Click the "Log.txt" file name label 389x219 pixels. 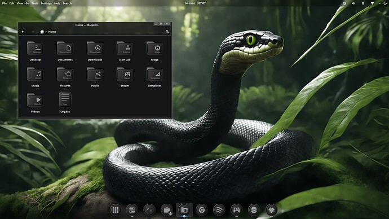pos(65,112)
